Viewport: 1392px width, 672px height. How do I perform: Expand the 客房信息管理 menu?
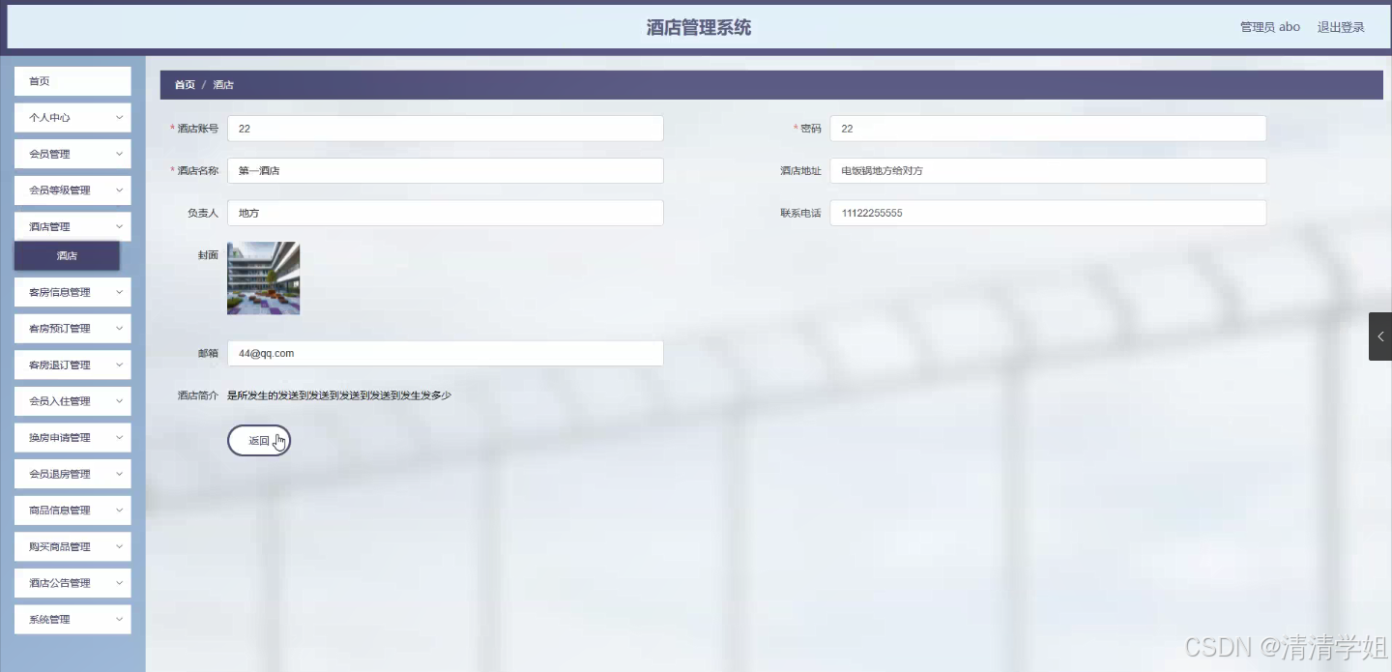[72, 291]
